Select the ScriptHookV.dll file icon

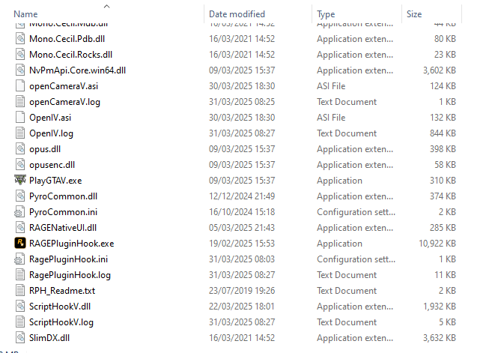(20, 306)
